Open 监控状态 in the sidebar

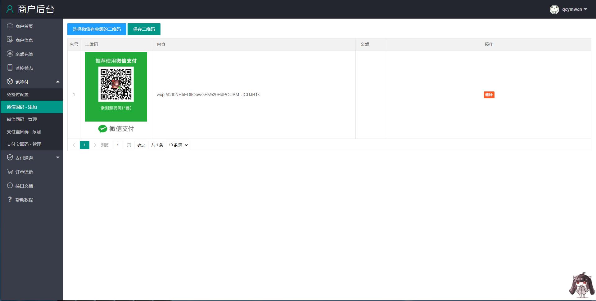click(x=31, y=68)
